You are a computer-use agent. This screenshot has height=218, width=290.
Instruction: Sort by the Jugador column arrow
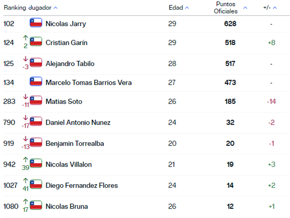click(56, 8)
